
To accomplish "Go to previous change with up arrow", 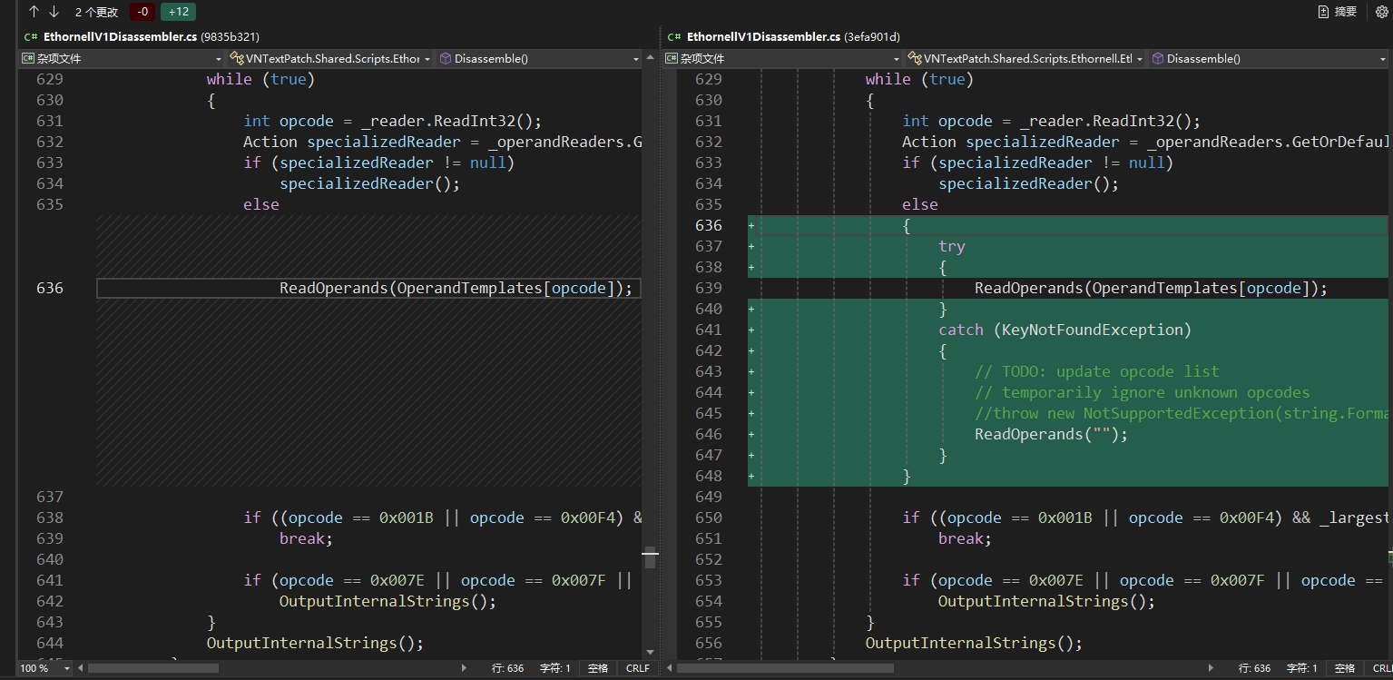I will (34, 12).
